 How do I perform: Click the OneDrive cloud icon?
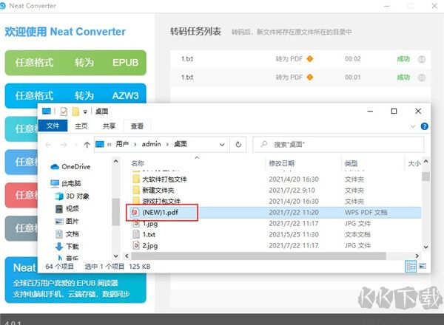click(x=55, y=167)
